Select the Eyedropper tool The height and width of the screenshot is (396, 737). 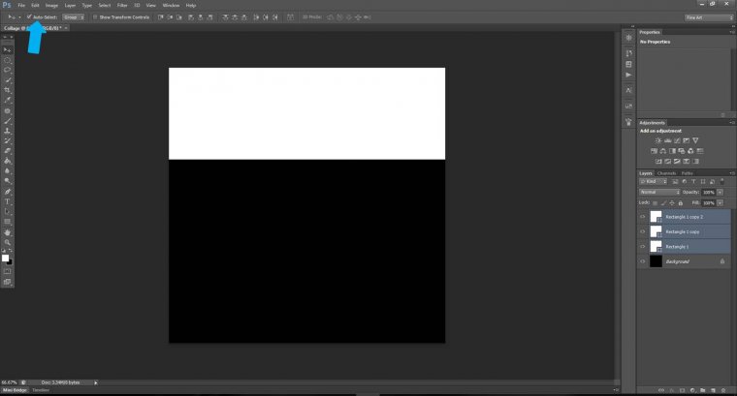pos(7,101)
